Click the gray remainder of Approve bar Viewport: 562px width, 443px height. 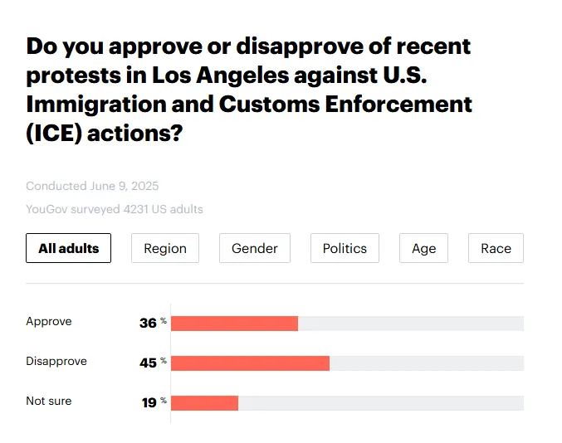pos(410,324)
